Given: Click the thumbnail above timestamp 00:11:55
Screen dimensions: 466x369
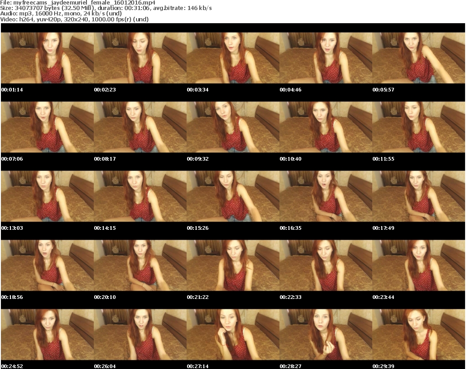Looking at the screenshot, I should click(419, 127).
